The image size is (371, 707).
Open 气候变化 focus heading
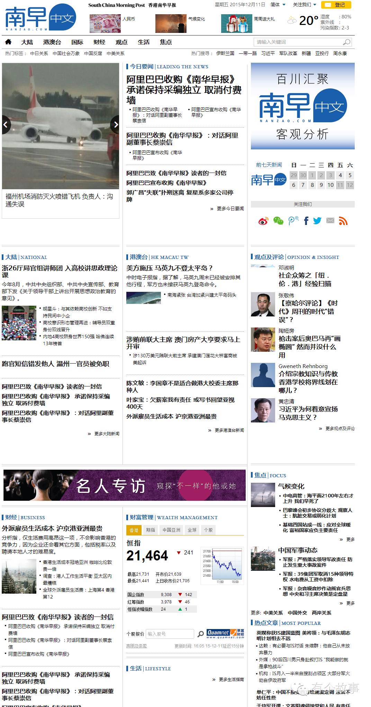(291, 486)
